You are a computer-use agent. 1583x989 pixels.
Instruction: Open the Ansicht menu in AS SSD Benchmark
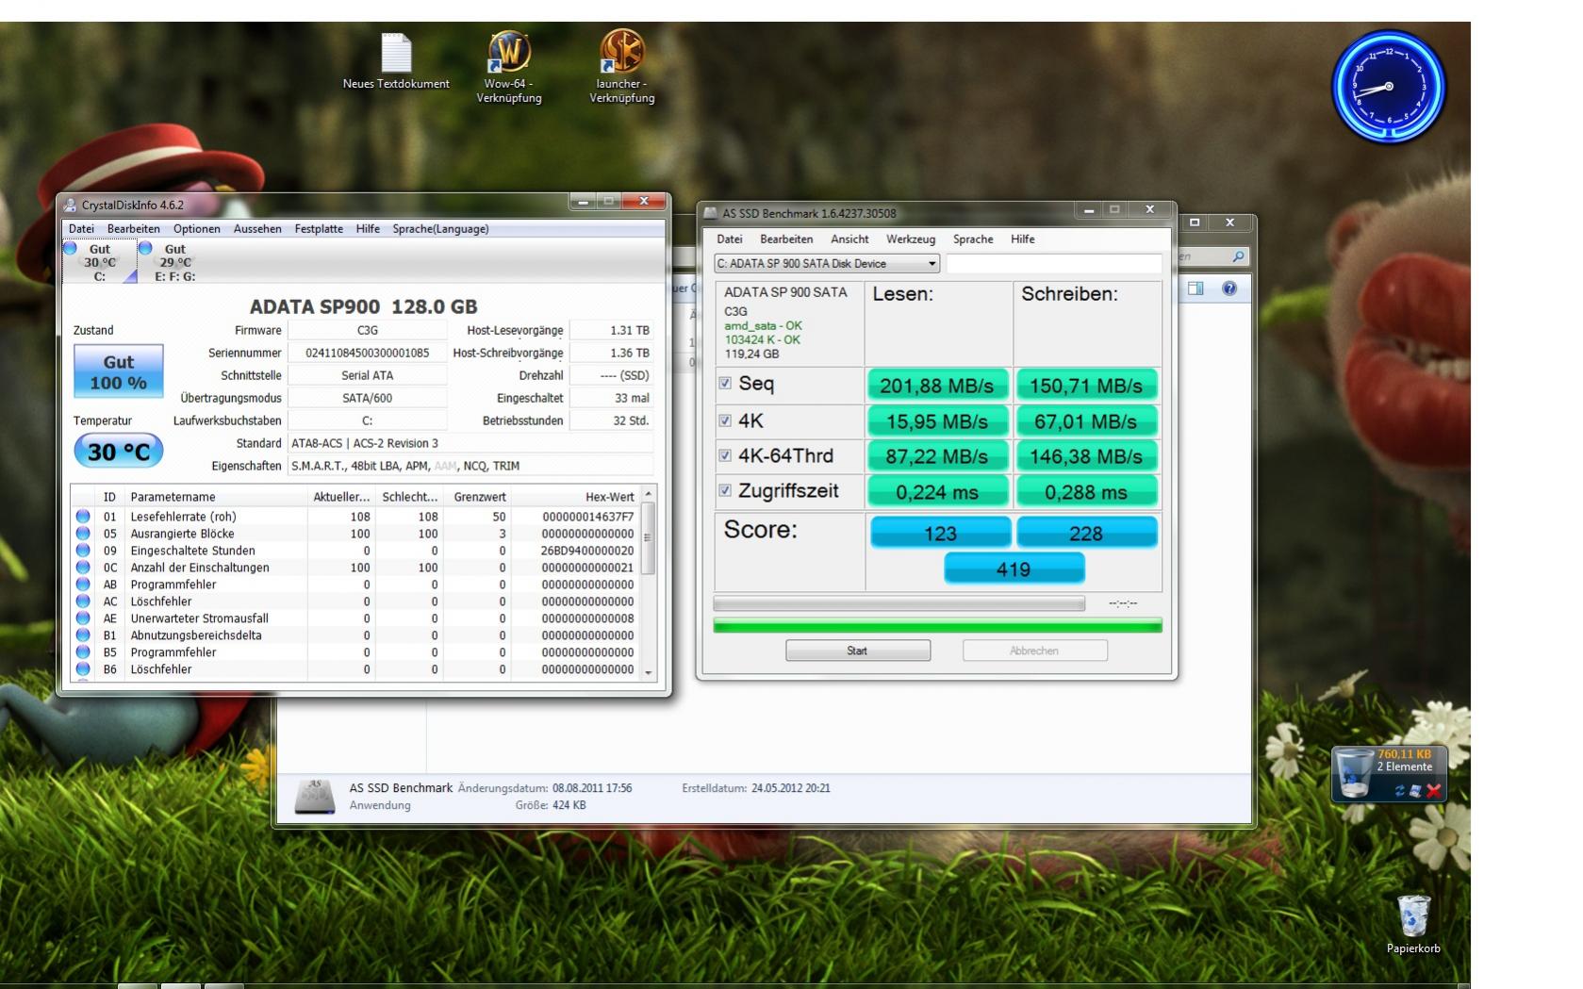click(849, 239)
